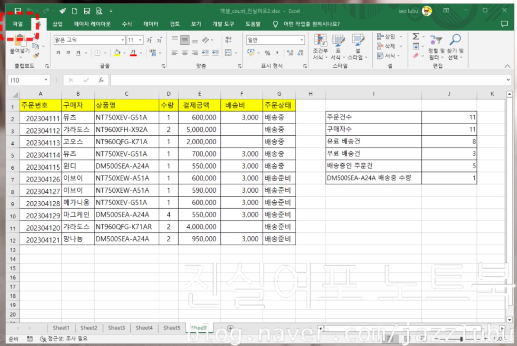Apply percent style format
The image size is (517, 346).
tap(267, 53)
